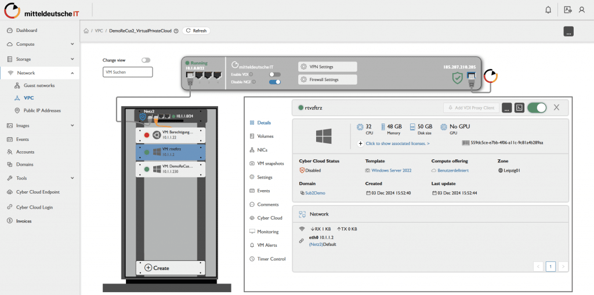Click the VM Suchen search field
This screenshot has height=295, width=594.
tap(128, 72)
